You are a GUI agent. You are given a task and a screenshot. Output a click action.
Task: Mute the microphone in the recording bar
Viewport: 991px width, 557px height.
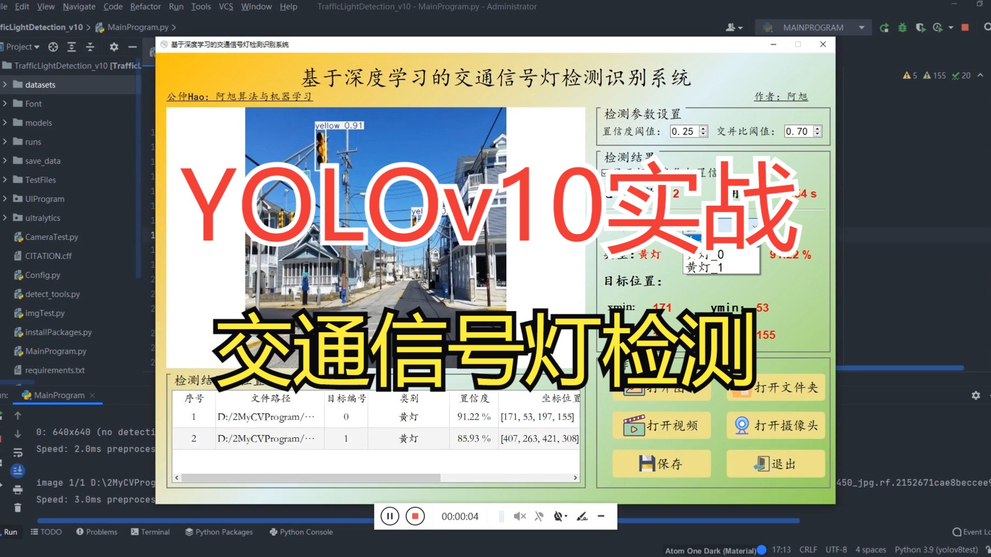pos(539,516)
